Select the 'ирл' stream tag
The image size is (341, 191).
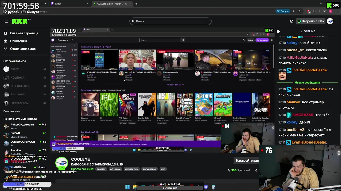(163, 169)
